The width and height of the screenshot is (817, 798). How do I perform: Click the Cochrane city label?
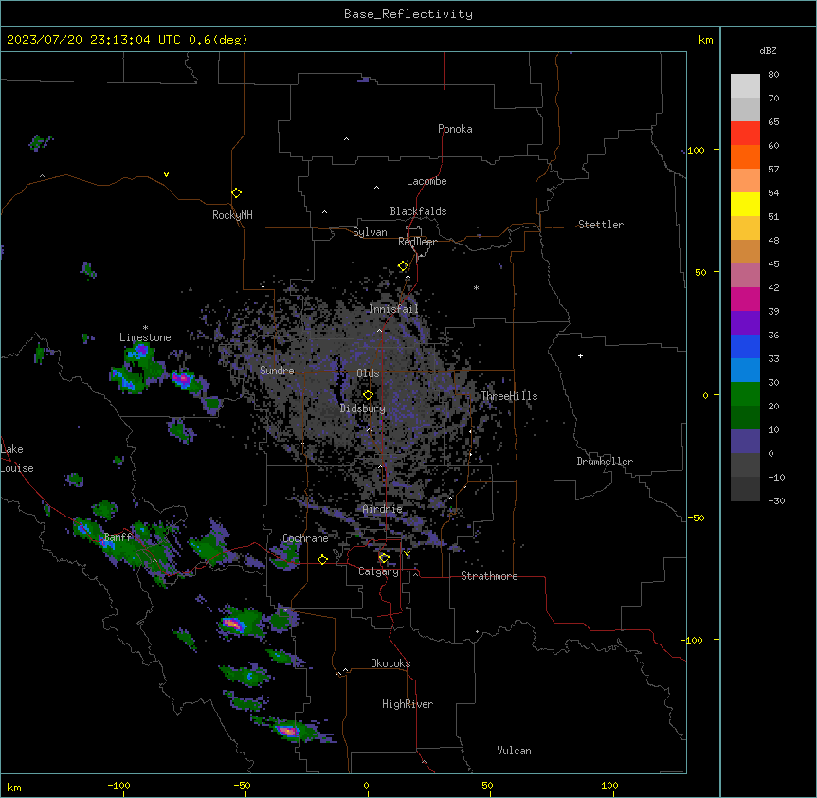[305, 538]
